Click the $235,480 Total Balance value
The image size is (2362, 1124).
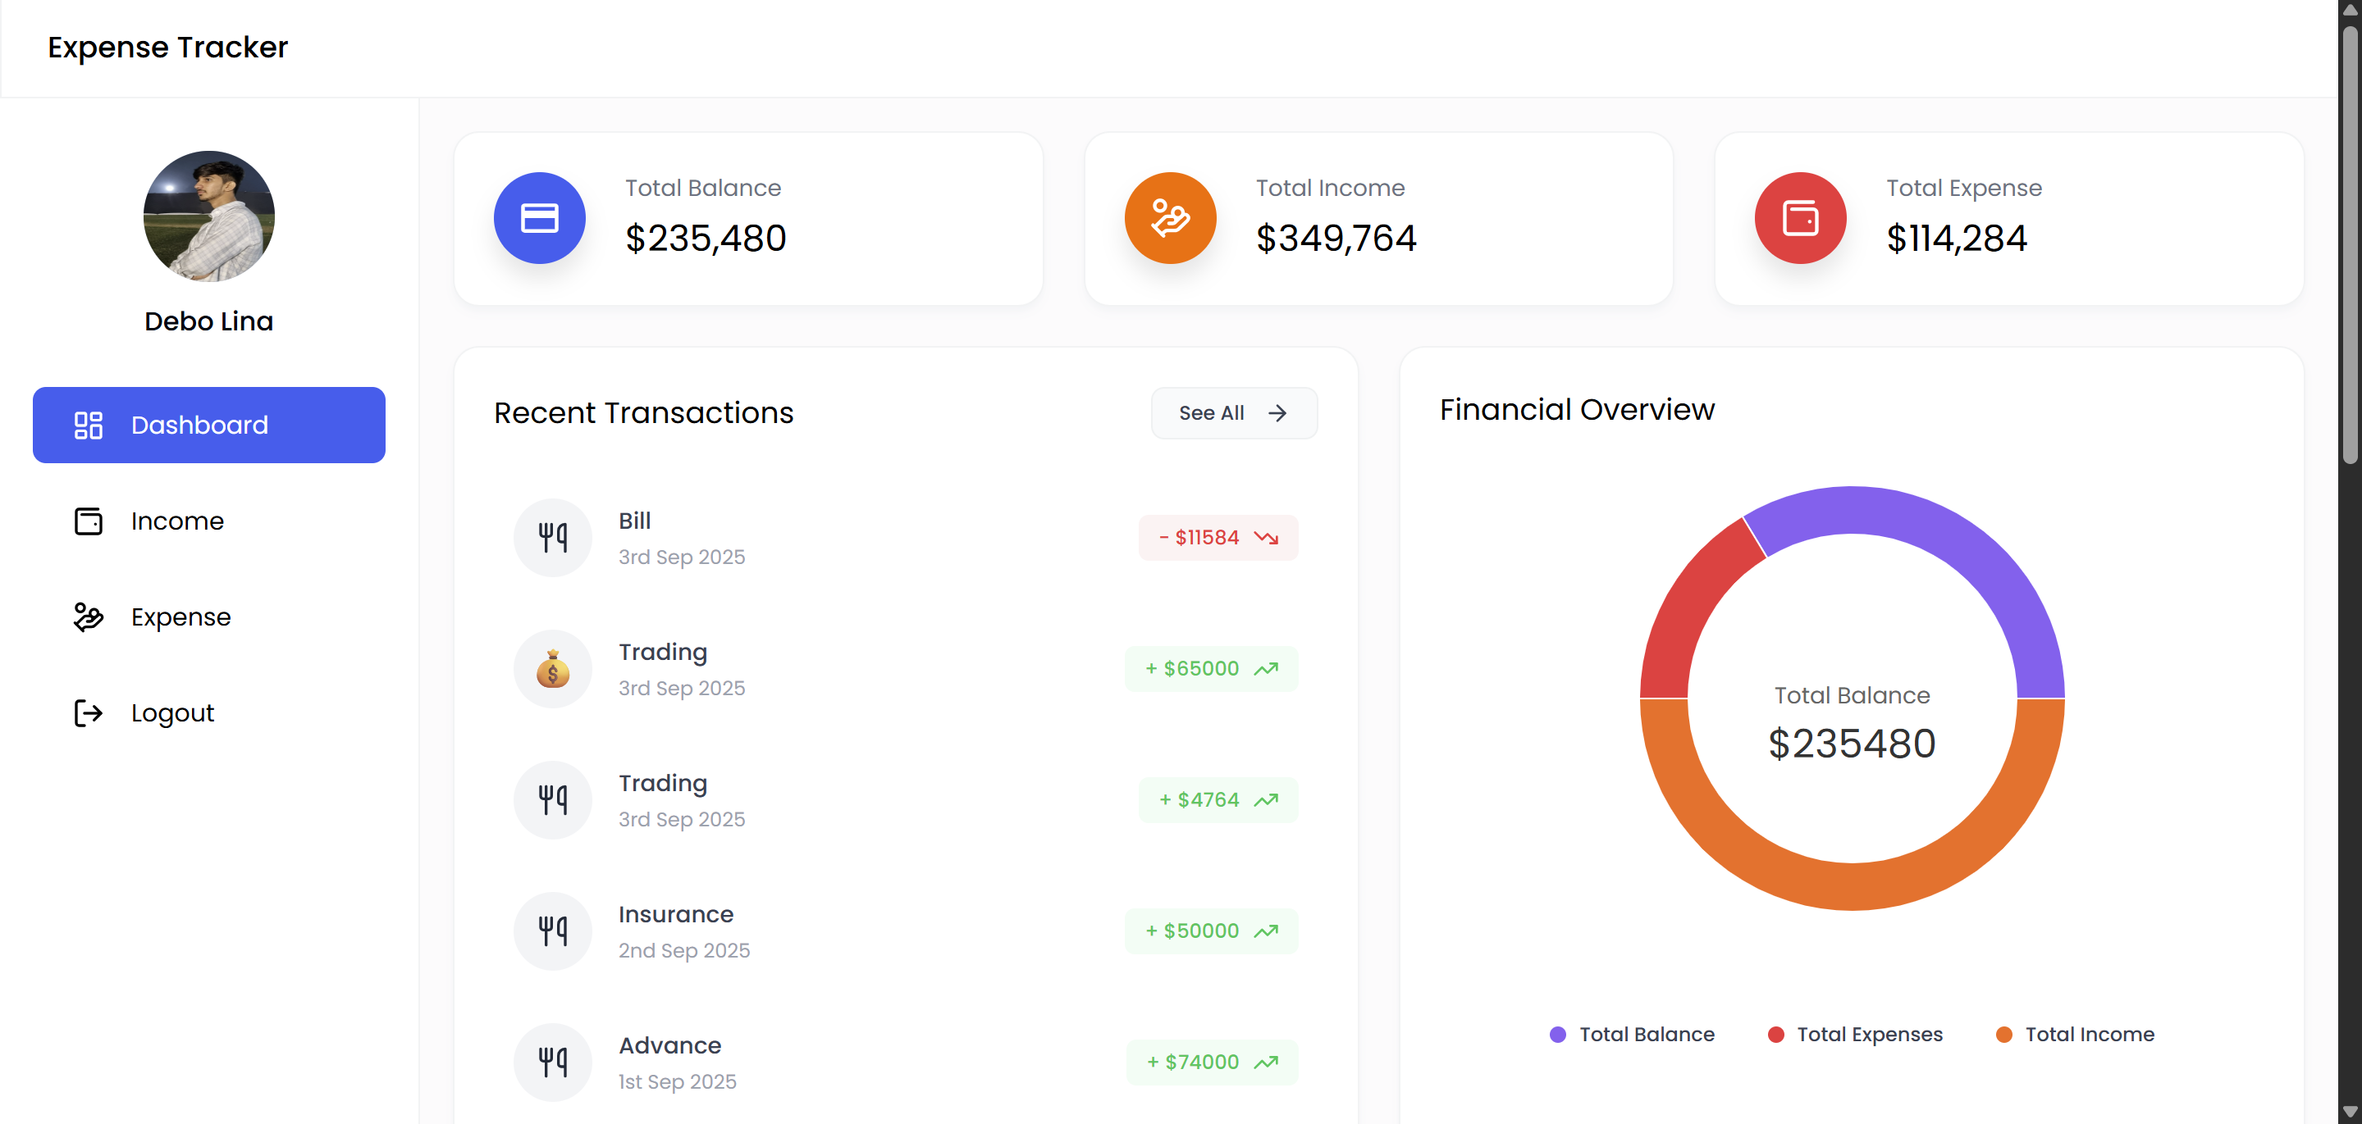point(706,239)
